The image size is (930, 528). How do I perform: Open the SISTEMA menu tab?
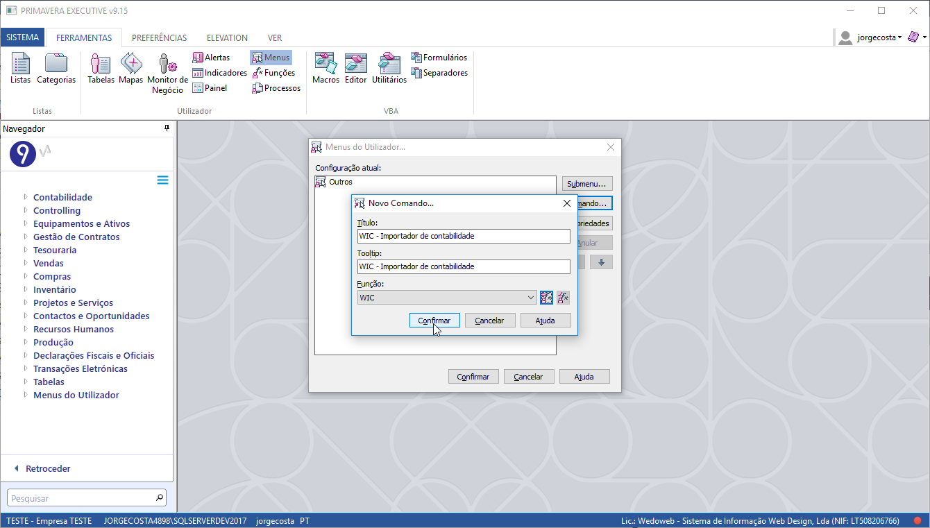pyautogui.click(x=23, y=37)
